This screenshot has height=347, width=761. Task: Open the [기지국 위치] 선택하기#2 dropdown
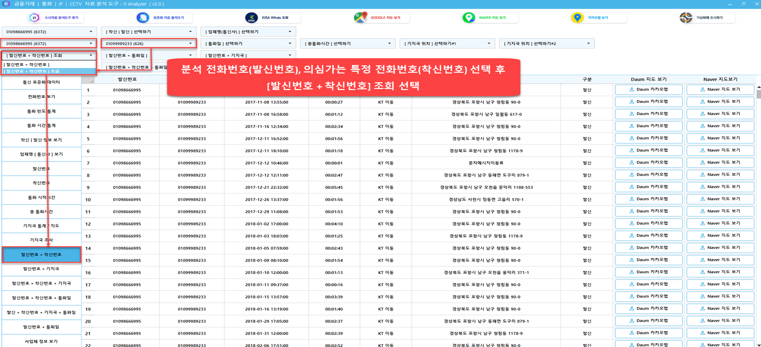coord(546,44)
